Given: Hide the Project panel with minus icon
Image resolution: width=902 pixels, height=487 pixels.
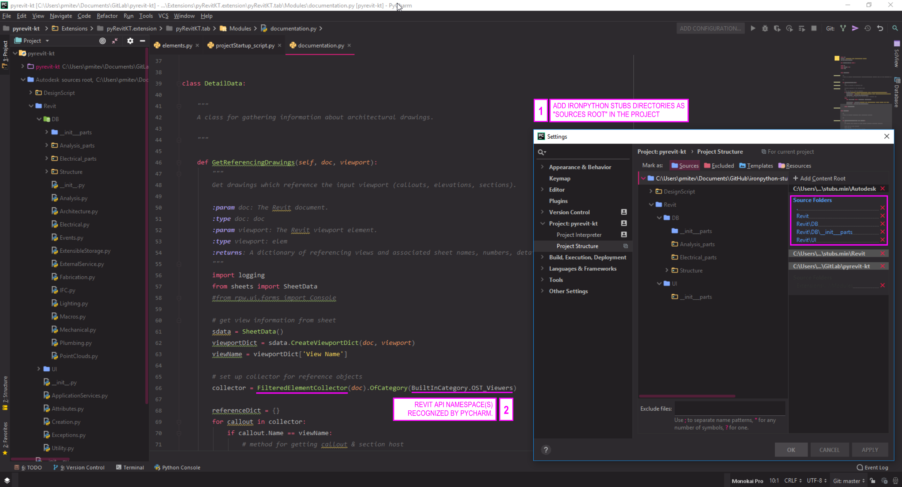Looking at the screenshot, I should [142, 41].
